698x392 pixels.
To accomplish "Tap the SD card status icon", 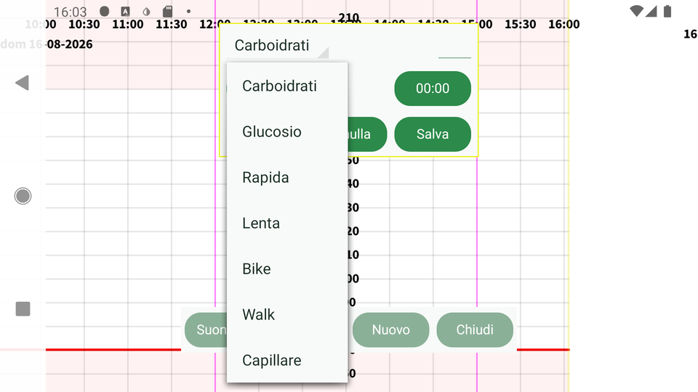I will (167, 11).
